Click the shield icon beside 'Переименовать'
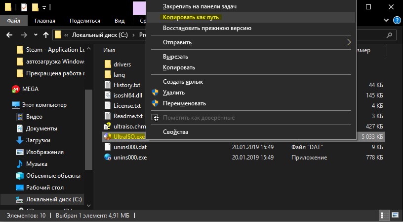Image resolution: width=403 pixels, height=222 pixels. pyautogui.click(x=155, y=103)
